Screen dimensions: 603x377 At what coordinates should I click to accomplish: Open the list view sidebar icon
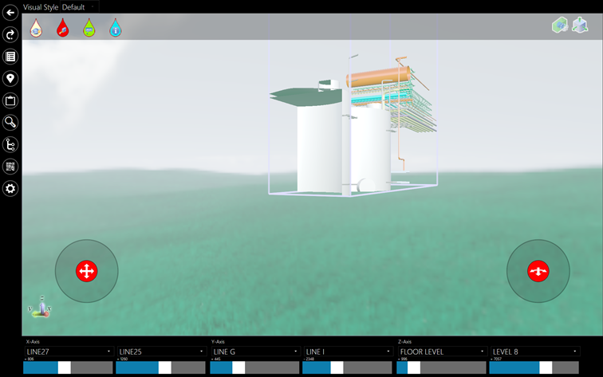[10, 57]
